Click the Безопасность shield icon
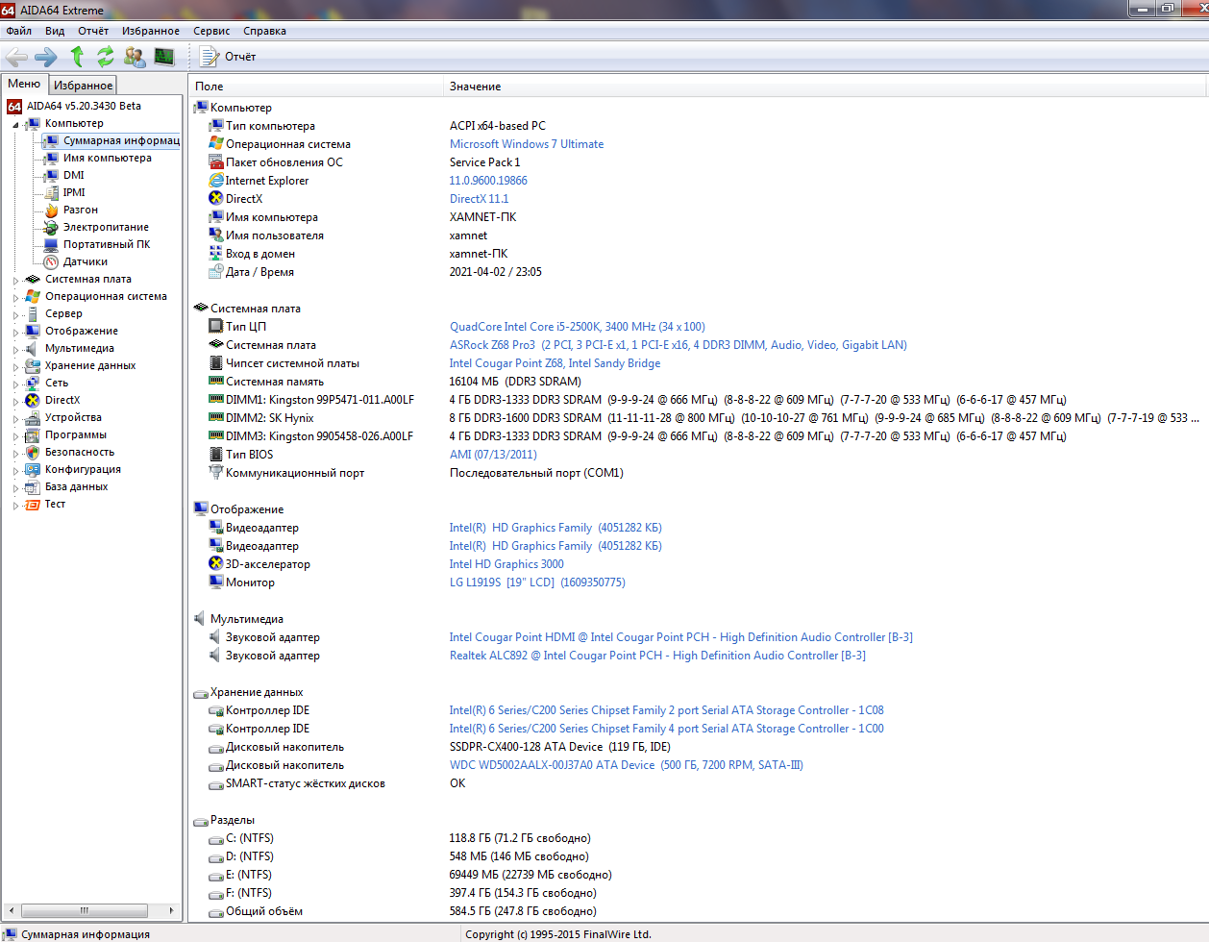Viewport: 1209px width, 942px height. [x=33, y=452]
